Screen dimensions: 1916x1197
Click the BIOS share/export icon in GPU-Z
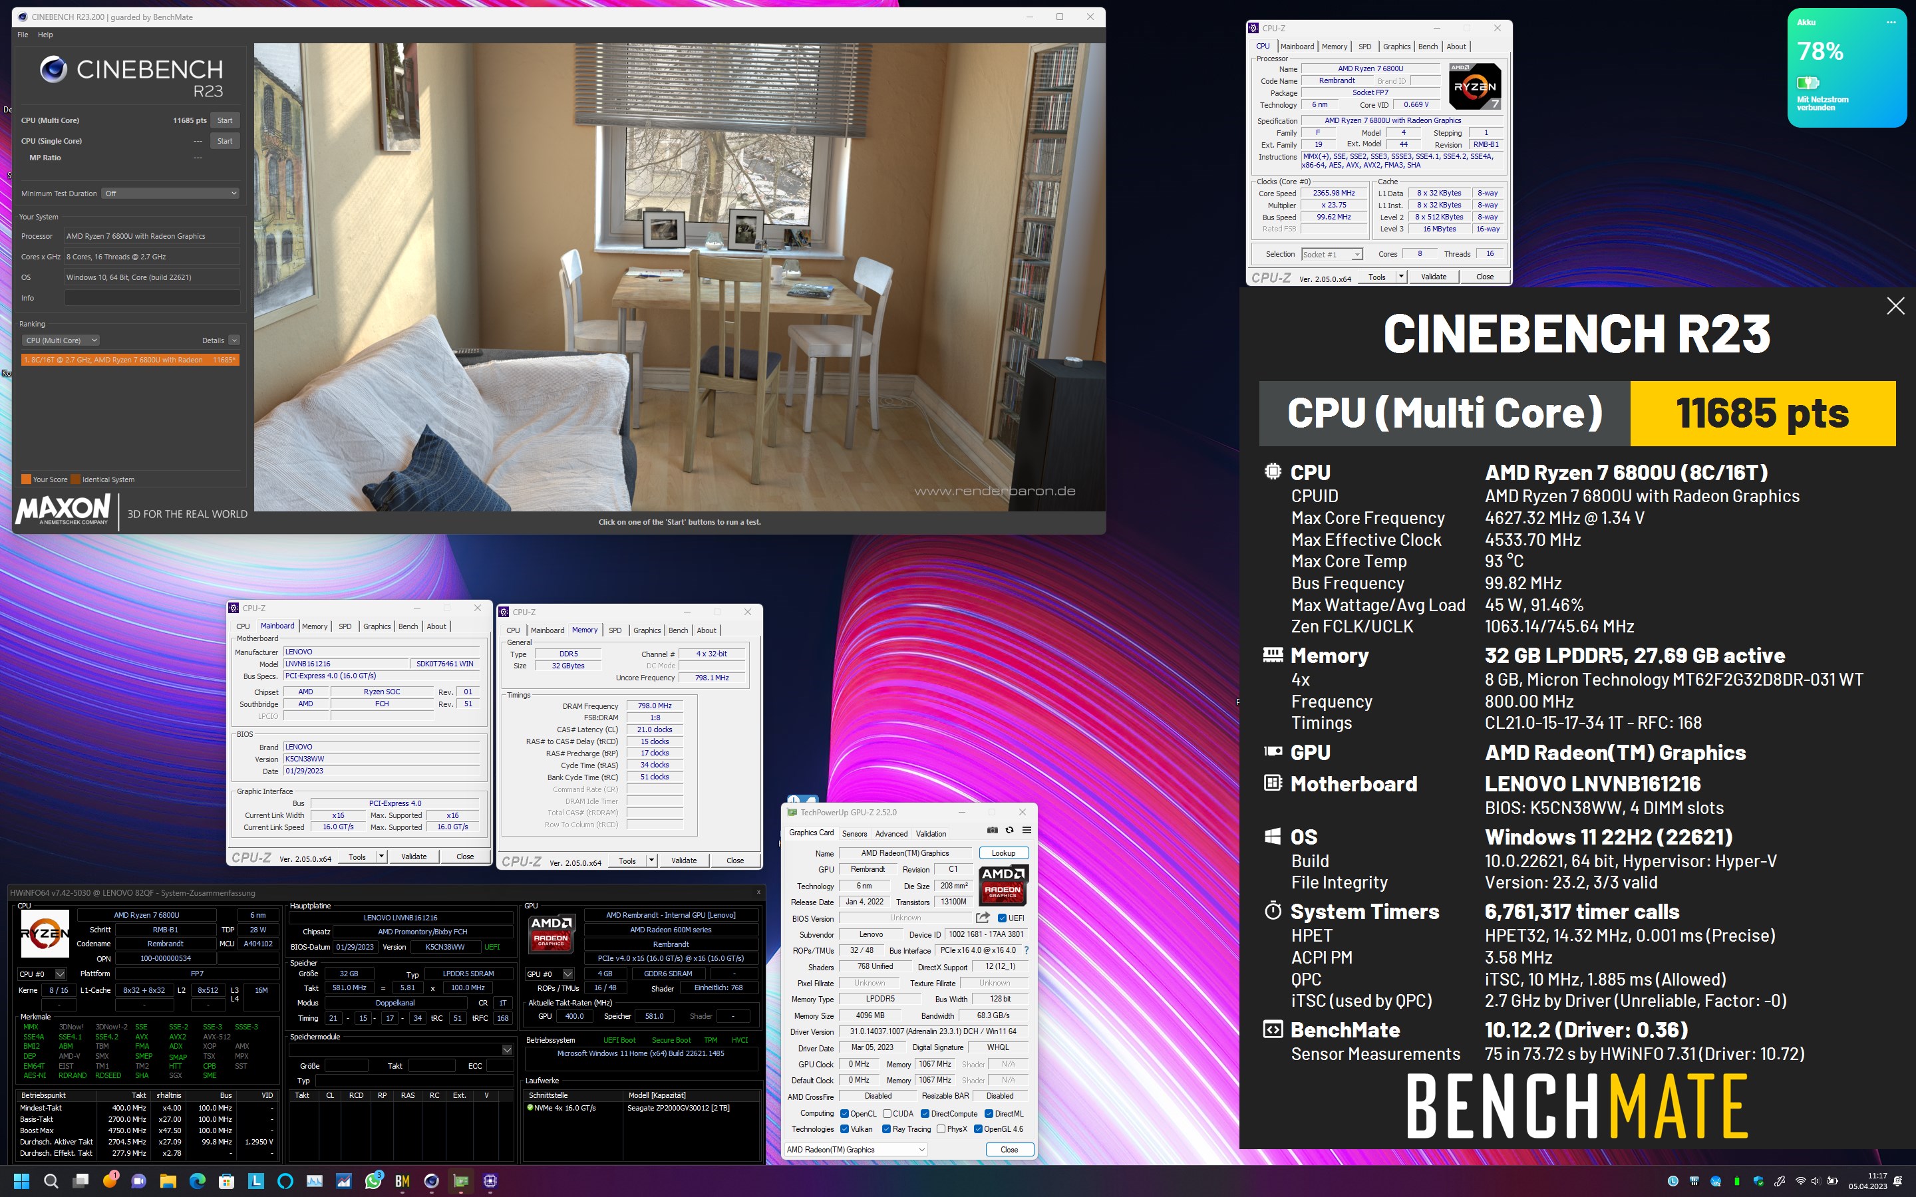983,918
